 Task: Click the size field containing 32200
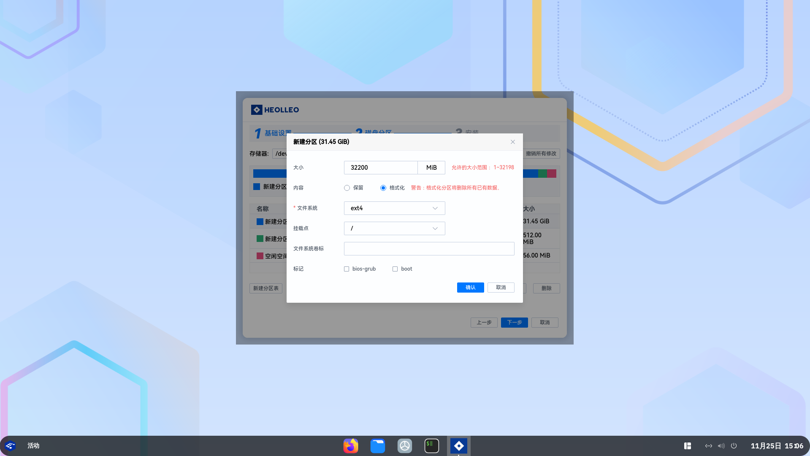[381, 168]
